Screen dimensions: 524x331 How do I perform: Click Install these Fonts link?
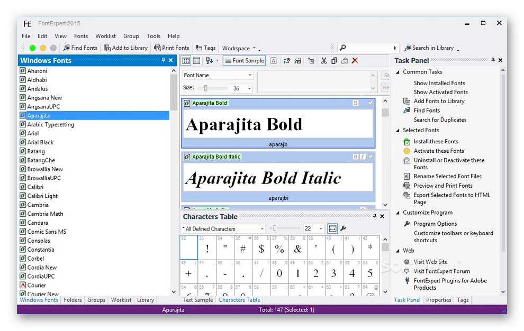click(436, 142)
